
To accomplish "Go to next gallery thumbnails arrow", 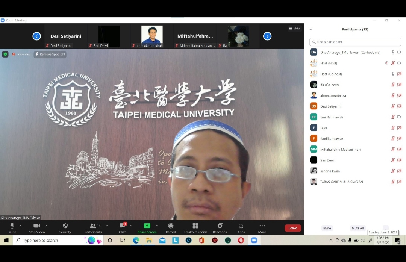I will [267, 36].
